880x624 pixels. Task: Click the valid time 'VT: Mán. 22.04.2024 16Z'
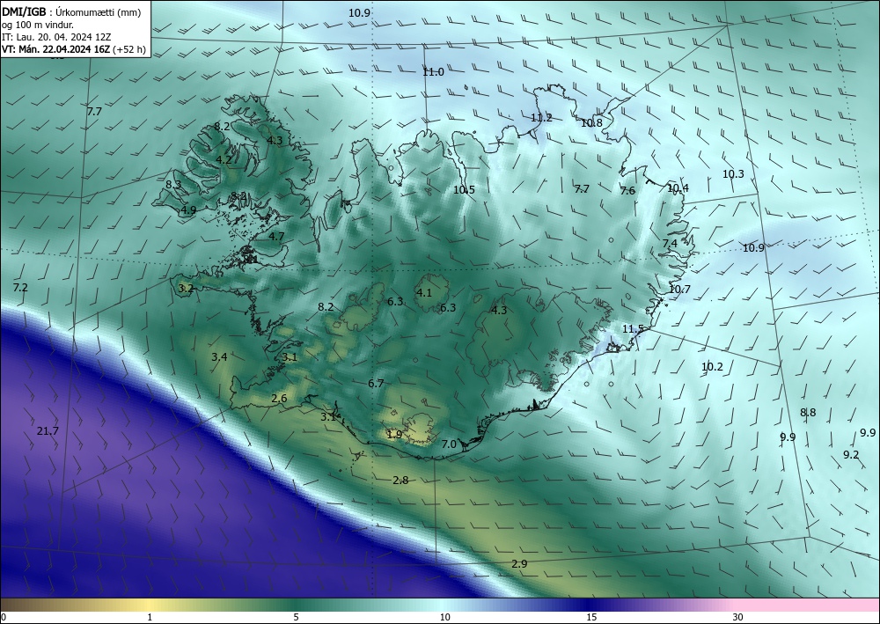click(56, 49)
